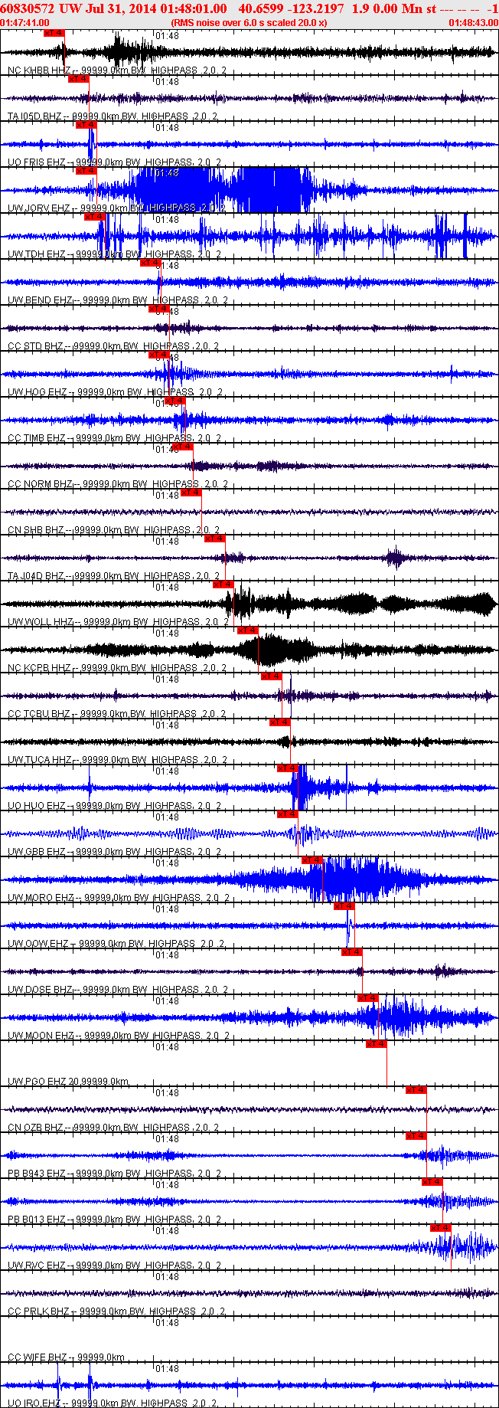Select the pick marker on TA J04D trace
This screenshot has width=499, height=1408.
click(x=214, y=539)
